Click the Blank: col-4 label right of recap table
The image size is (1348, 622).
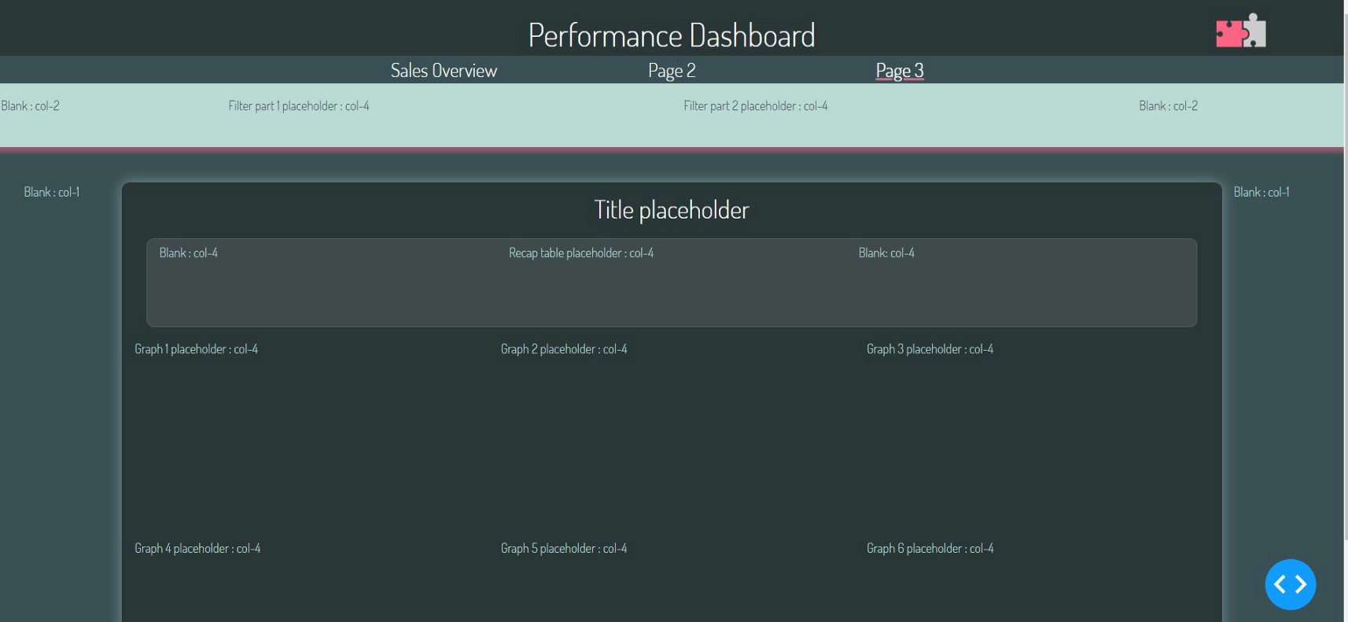point(886,253)
